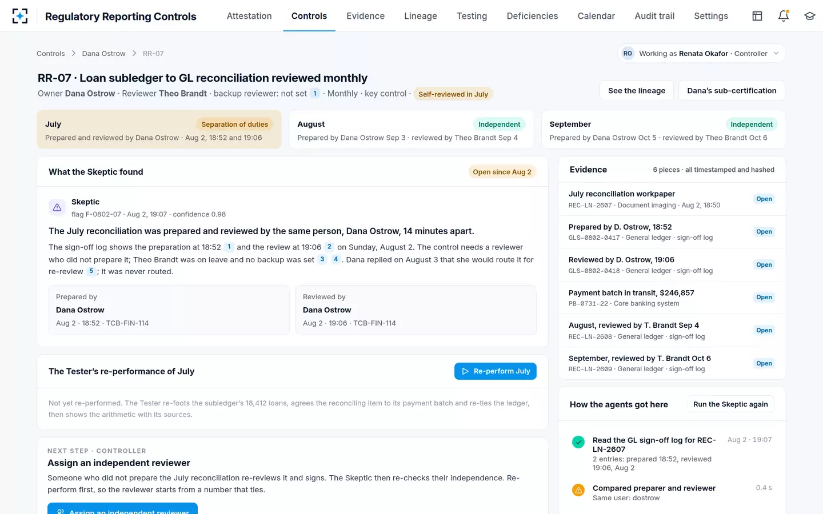Screen dimensions: 823x514
Task: Select the July period card
Action: pyautogui.click(x=159, y=130)
